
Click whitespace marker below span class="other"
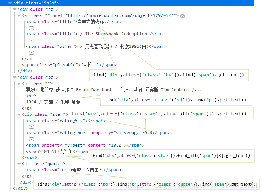pyautogui.click(x=32, y=53)
